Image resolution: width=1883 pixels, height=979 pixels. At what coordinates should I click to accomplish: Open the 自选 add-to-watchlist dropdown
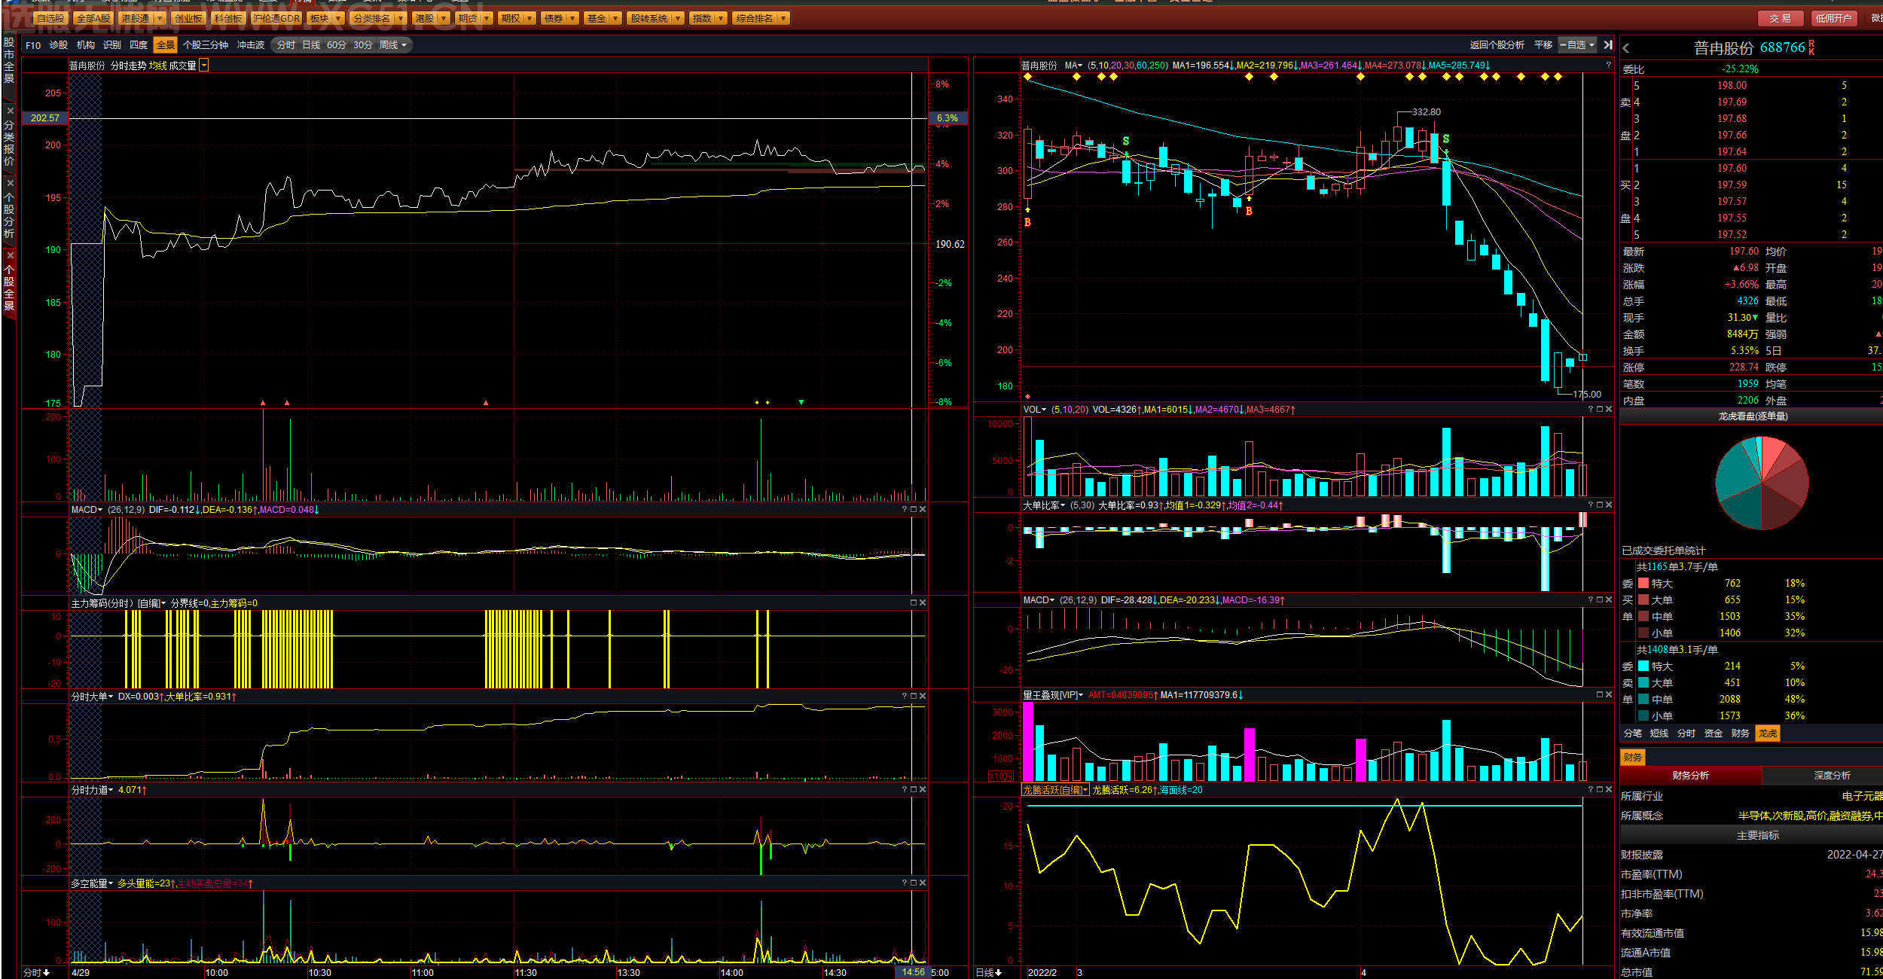click(x=1578, y=45)
